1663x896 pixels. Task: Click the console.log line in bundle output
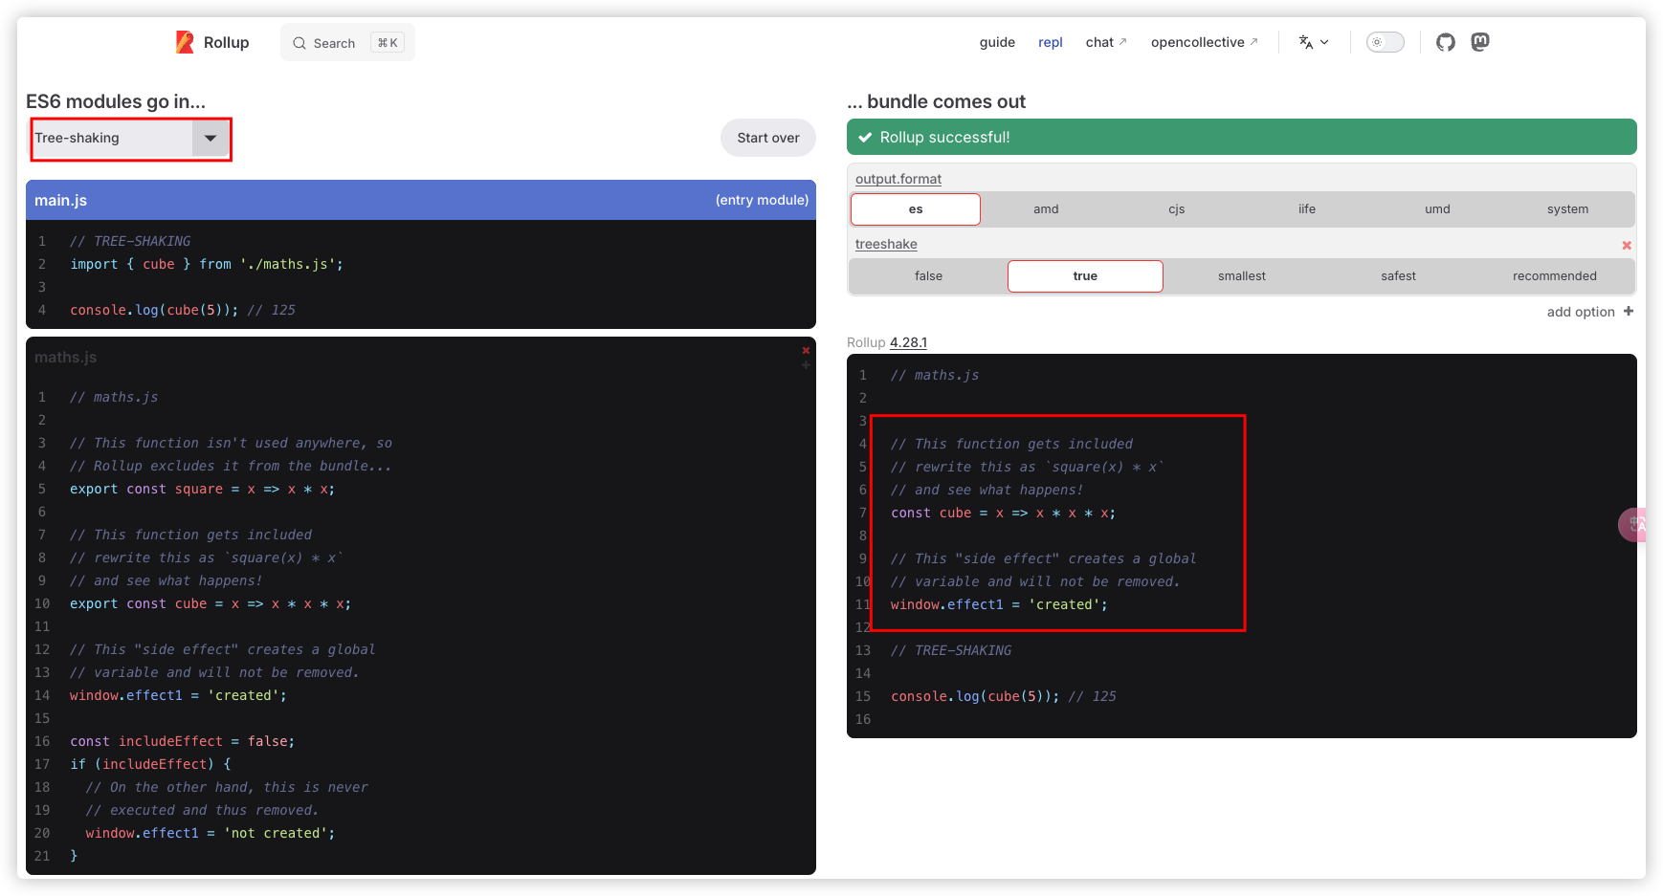pyautogui.click(x=1003, y=696)
